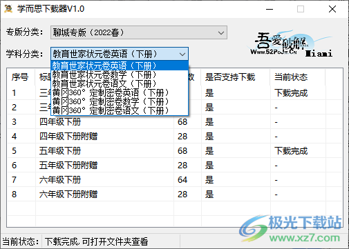Click row number 2 cell
The width and height of the screenshot is (349, 249).
click(14, 108)
